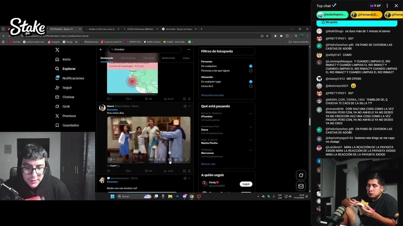Screen dimensions: 403x226
Task: Switch to the Más reciente tab
Action: tap(128, 58)
